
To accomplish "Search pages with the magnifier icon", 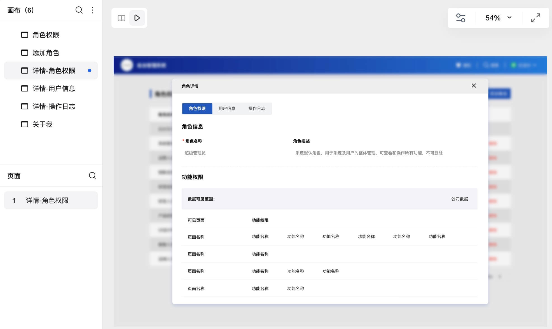I will click(92, 176).
